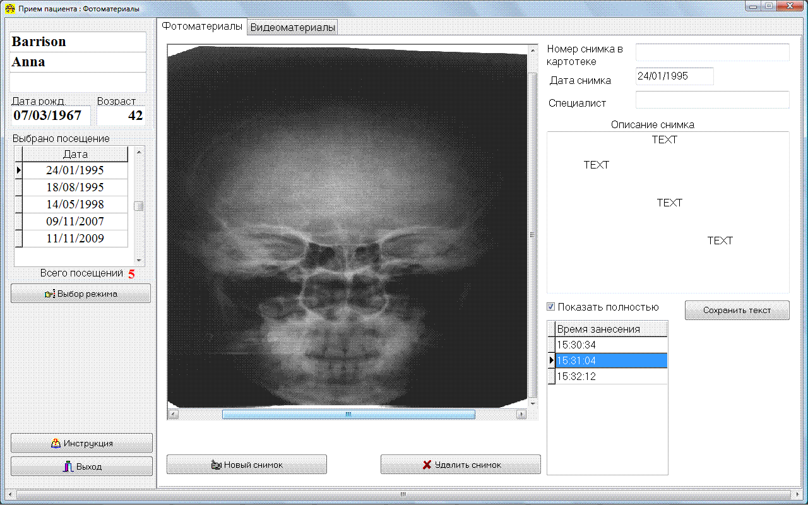Click the hand icon on Выбор режима
The height and width of the screenshot is (505, 808).
tap(50, 294)
